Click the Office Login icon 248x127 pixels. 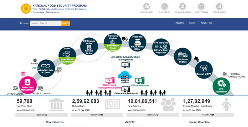[15, 88]
